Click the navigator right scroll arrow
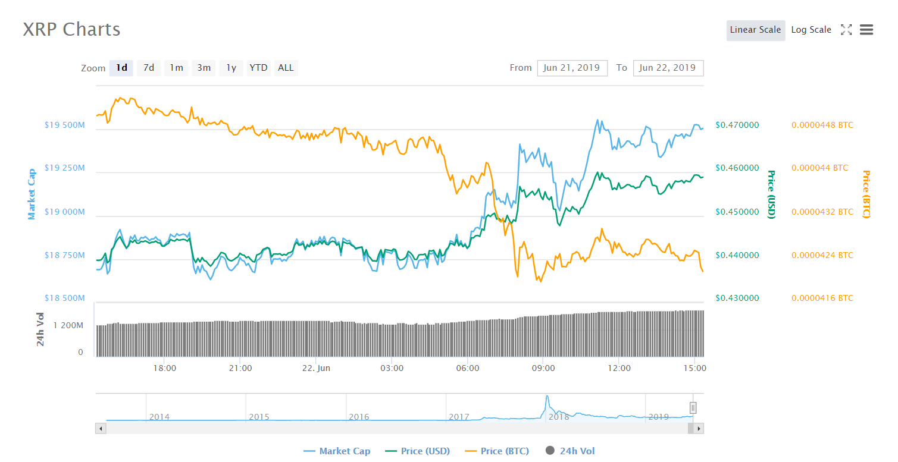The height and width of the screenshot is (462, 898). click(x=699, y=428)
